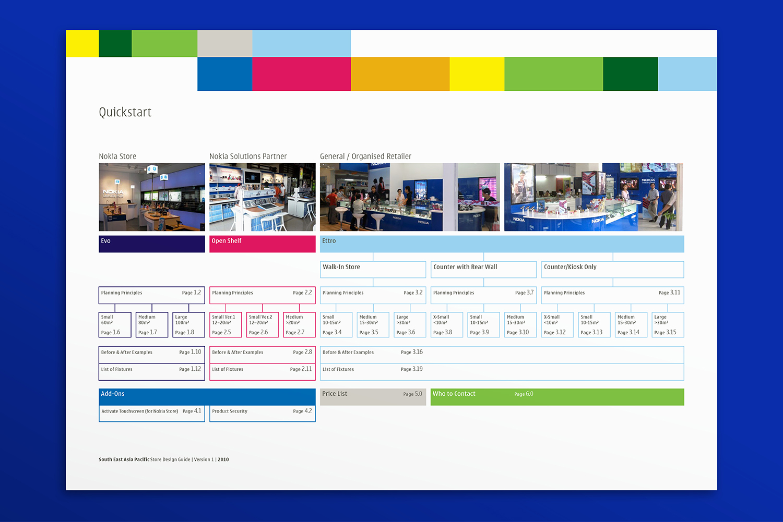Select Small 60m² Page 1.6 box

[115, 325]
